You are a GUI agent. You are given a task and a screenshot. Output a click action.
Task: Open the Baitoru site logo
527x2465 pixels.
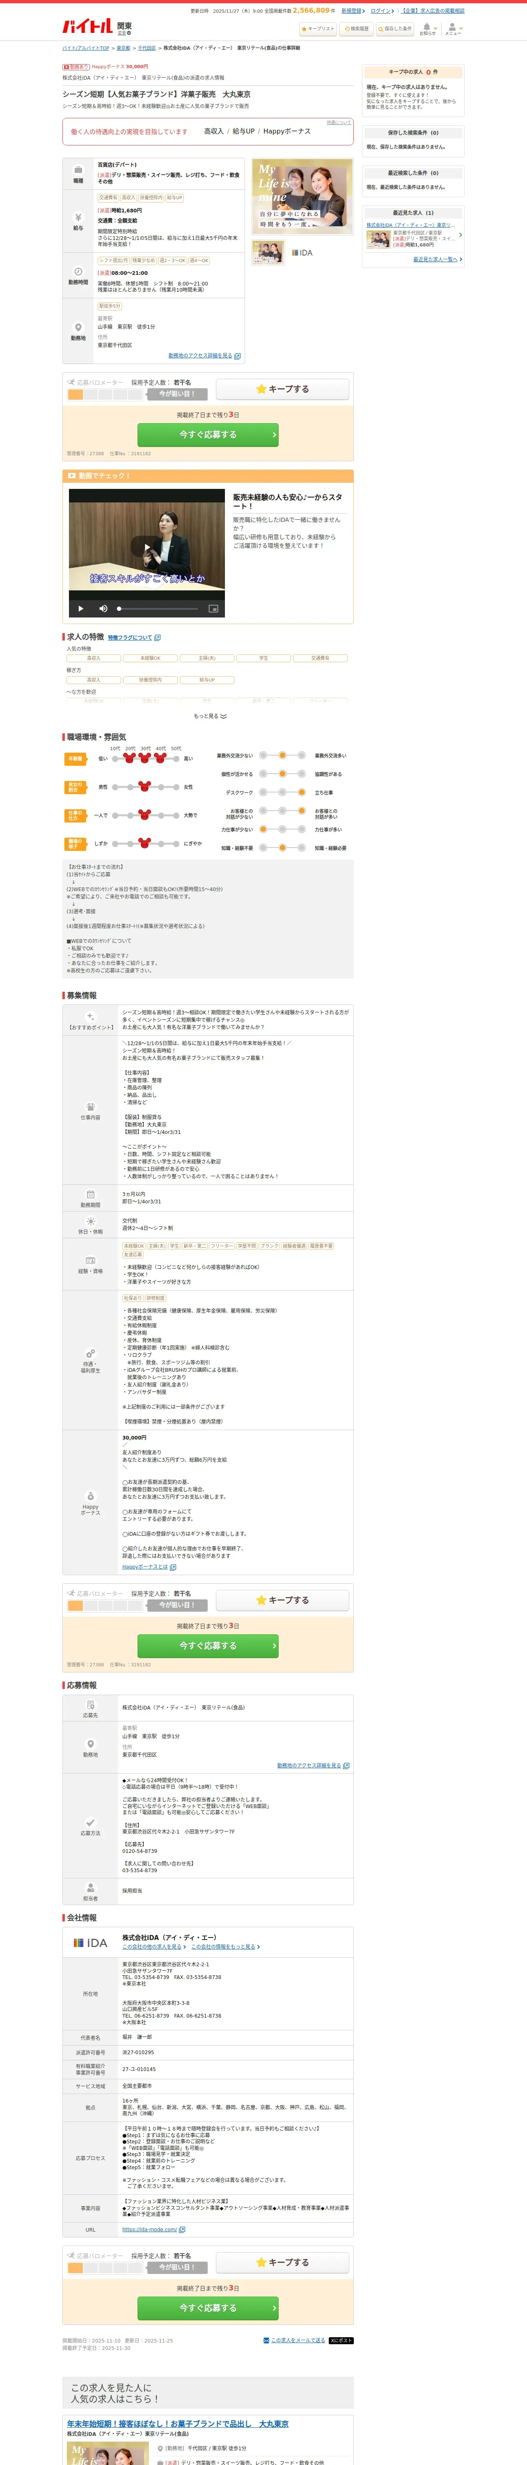point(88,26)
